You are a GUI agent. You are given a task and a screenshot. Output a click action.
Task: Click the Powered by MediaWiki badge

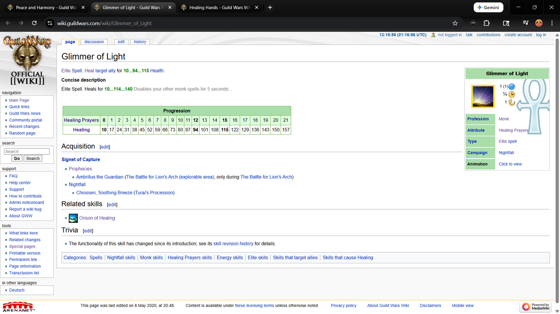[x=535, y=307]
